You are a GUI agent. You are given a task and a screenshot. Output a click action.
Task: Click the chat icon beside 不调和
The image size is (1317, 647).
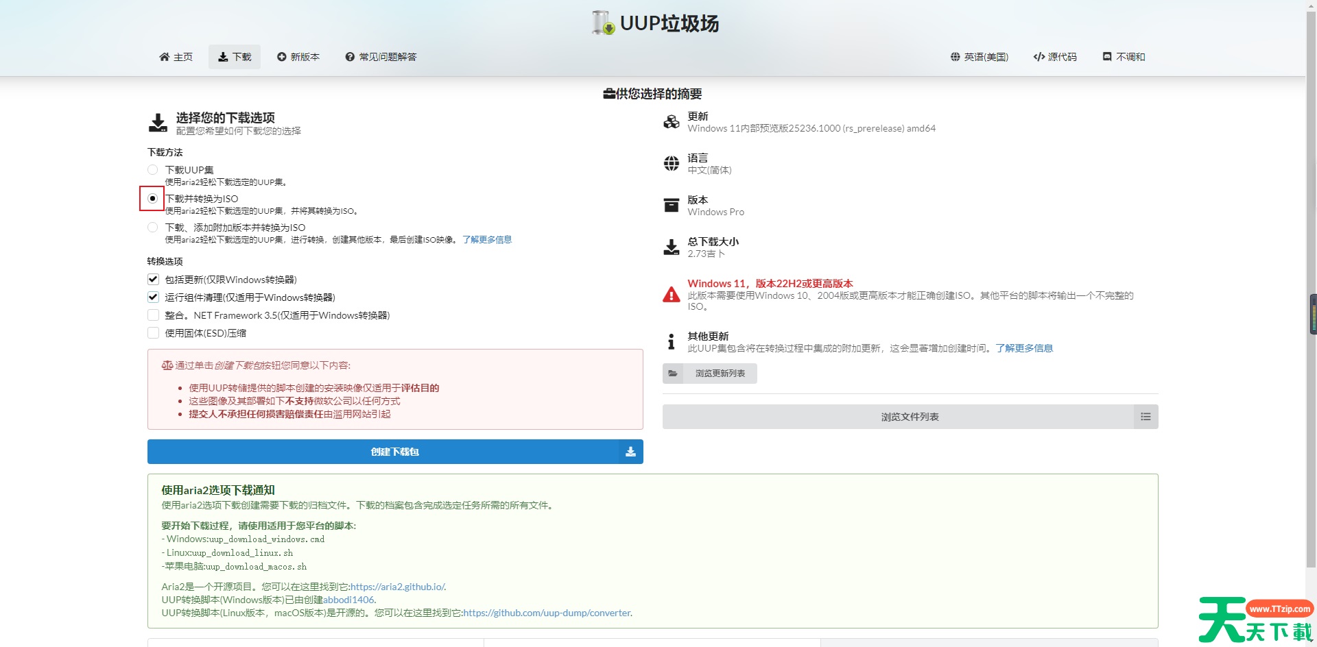(x=1106, y=57)
